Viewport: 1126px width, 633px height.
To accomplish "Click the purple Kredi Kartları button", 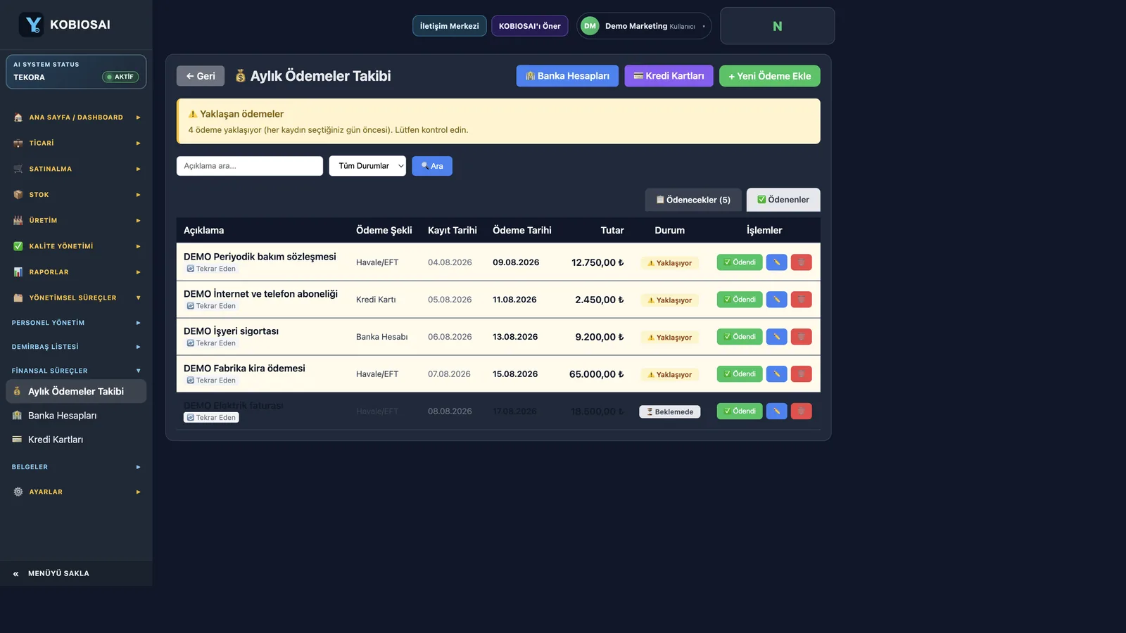I will tap(669, 76).
